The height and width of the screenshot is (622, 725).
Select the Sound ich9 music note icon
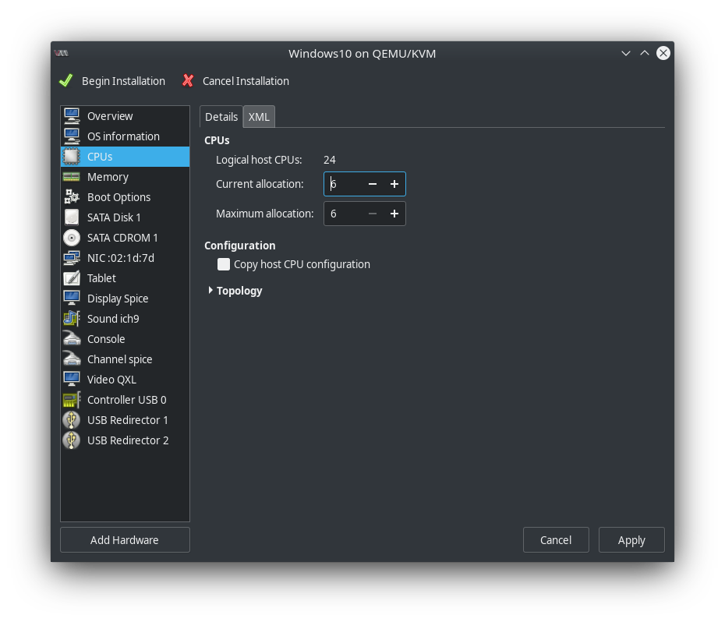pyautogui.click(x=72, y=319)
